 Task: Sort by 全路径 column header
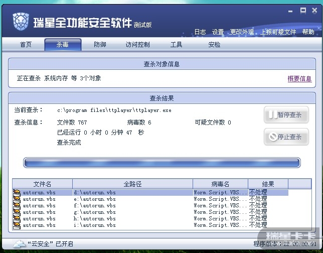[132, 184]
